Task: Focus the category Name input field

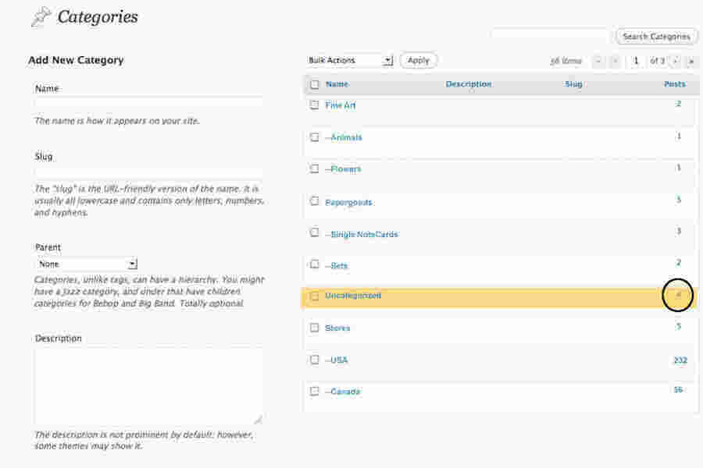Action: point(148,102)
